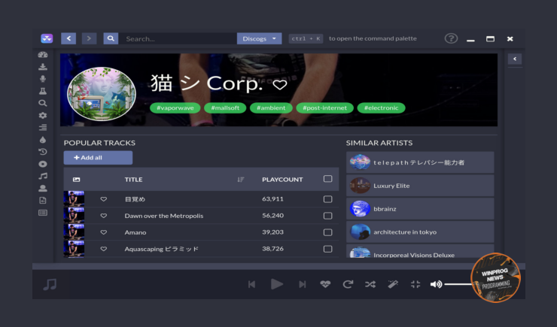Click the shuffle icon in the player bar
Image resolution: width=557 pixels, height=327 pixels.
point(370,284)
